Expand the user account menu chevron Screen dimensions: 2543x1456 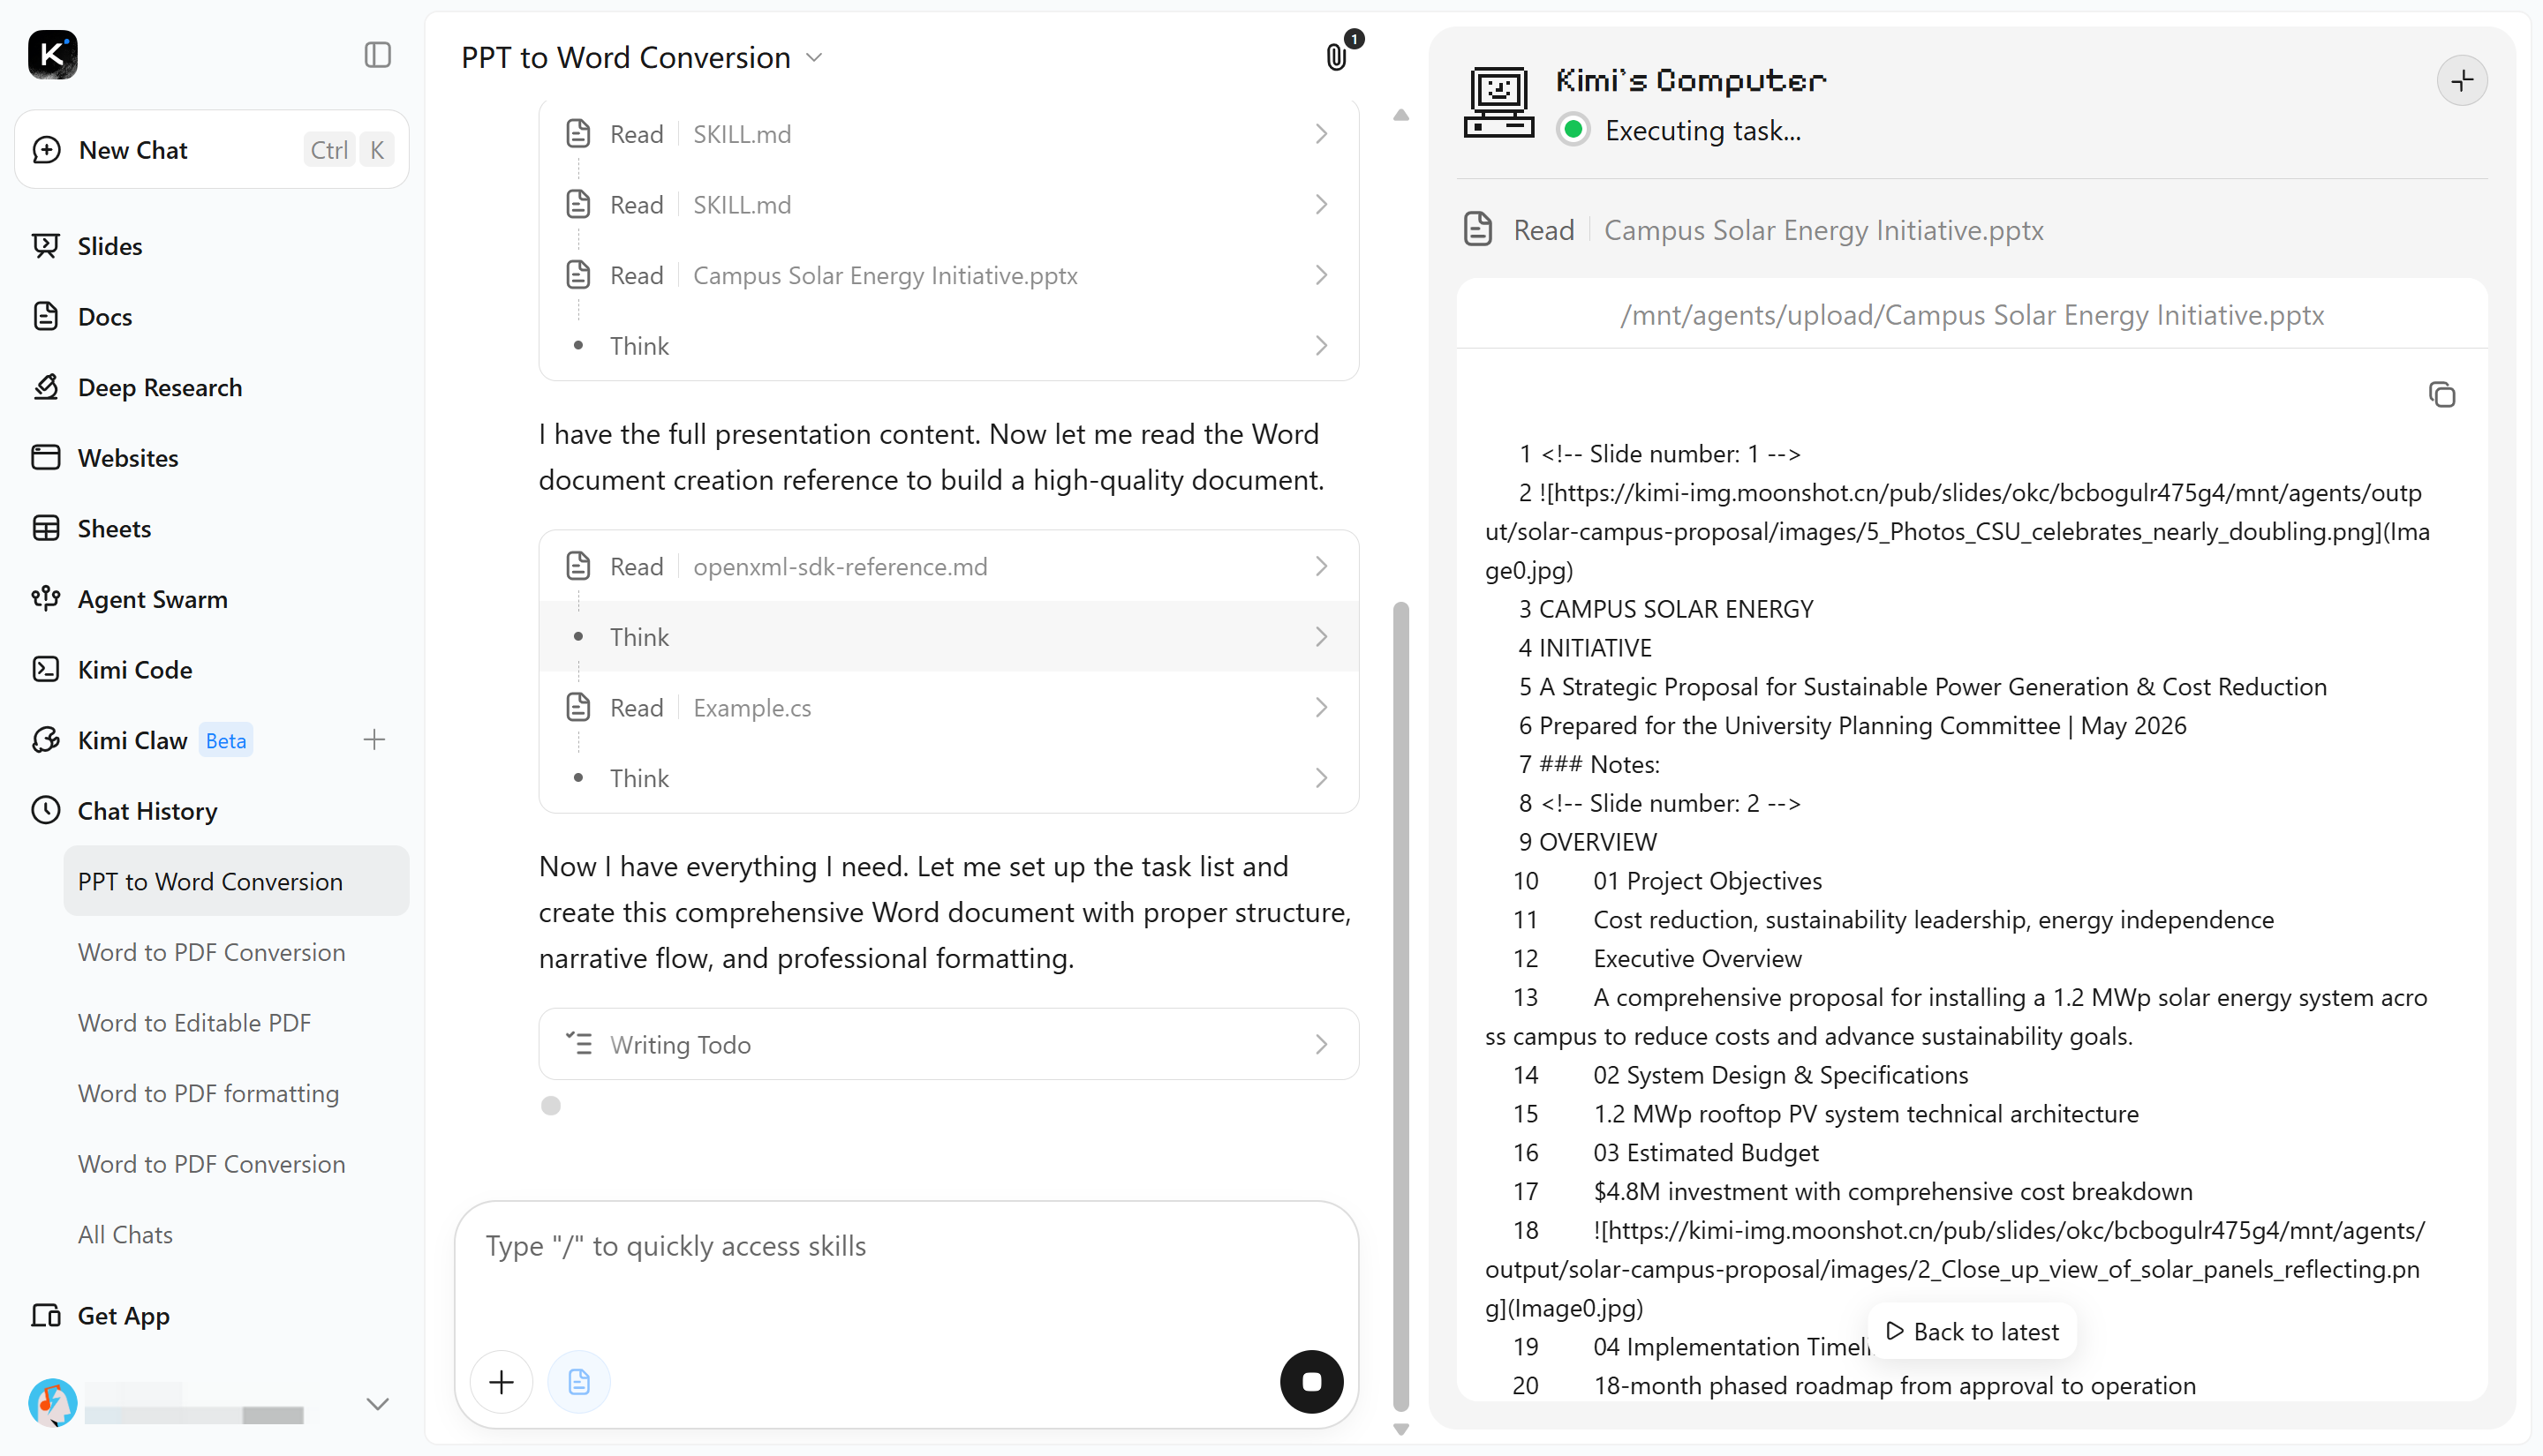point(377,1403)
